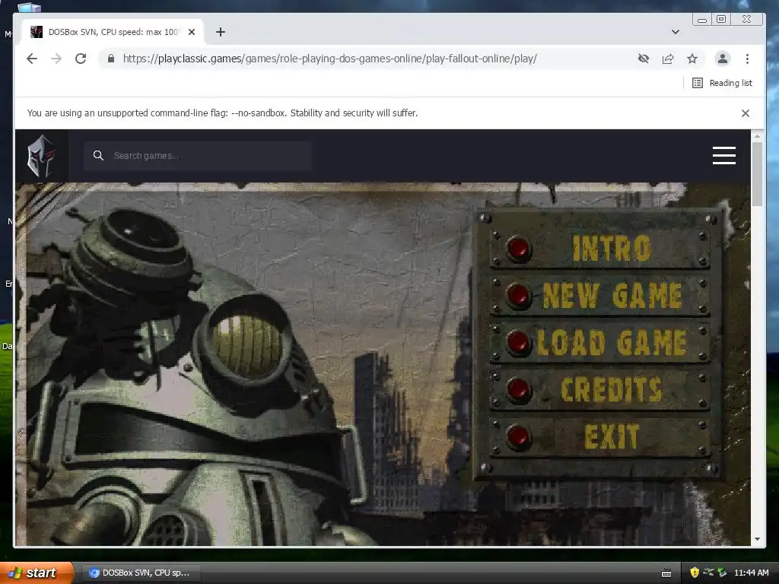779x584 pixels.
Task: Click the search magnifier icon
Action: click(x=98, y=155)
